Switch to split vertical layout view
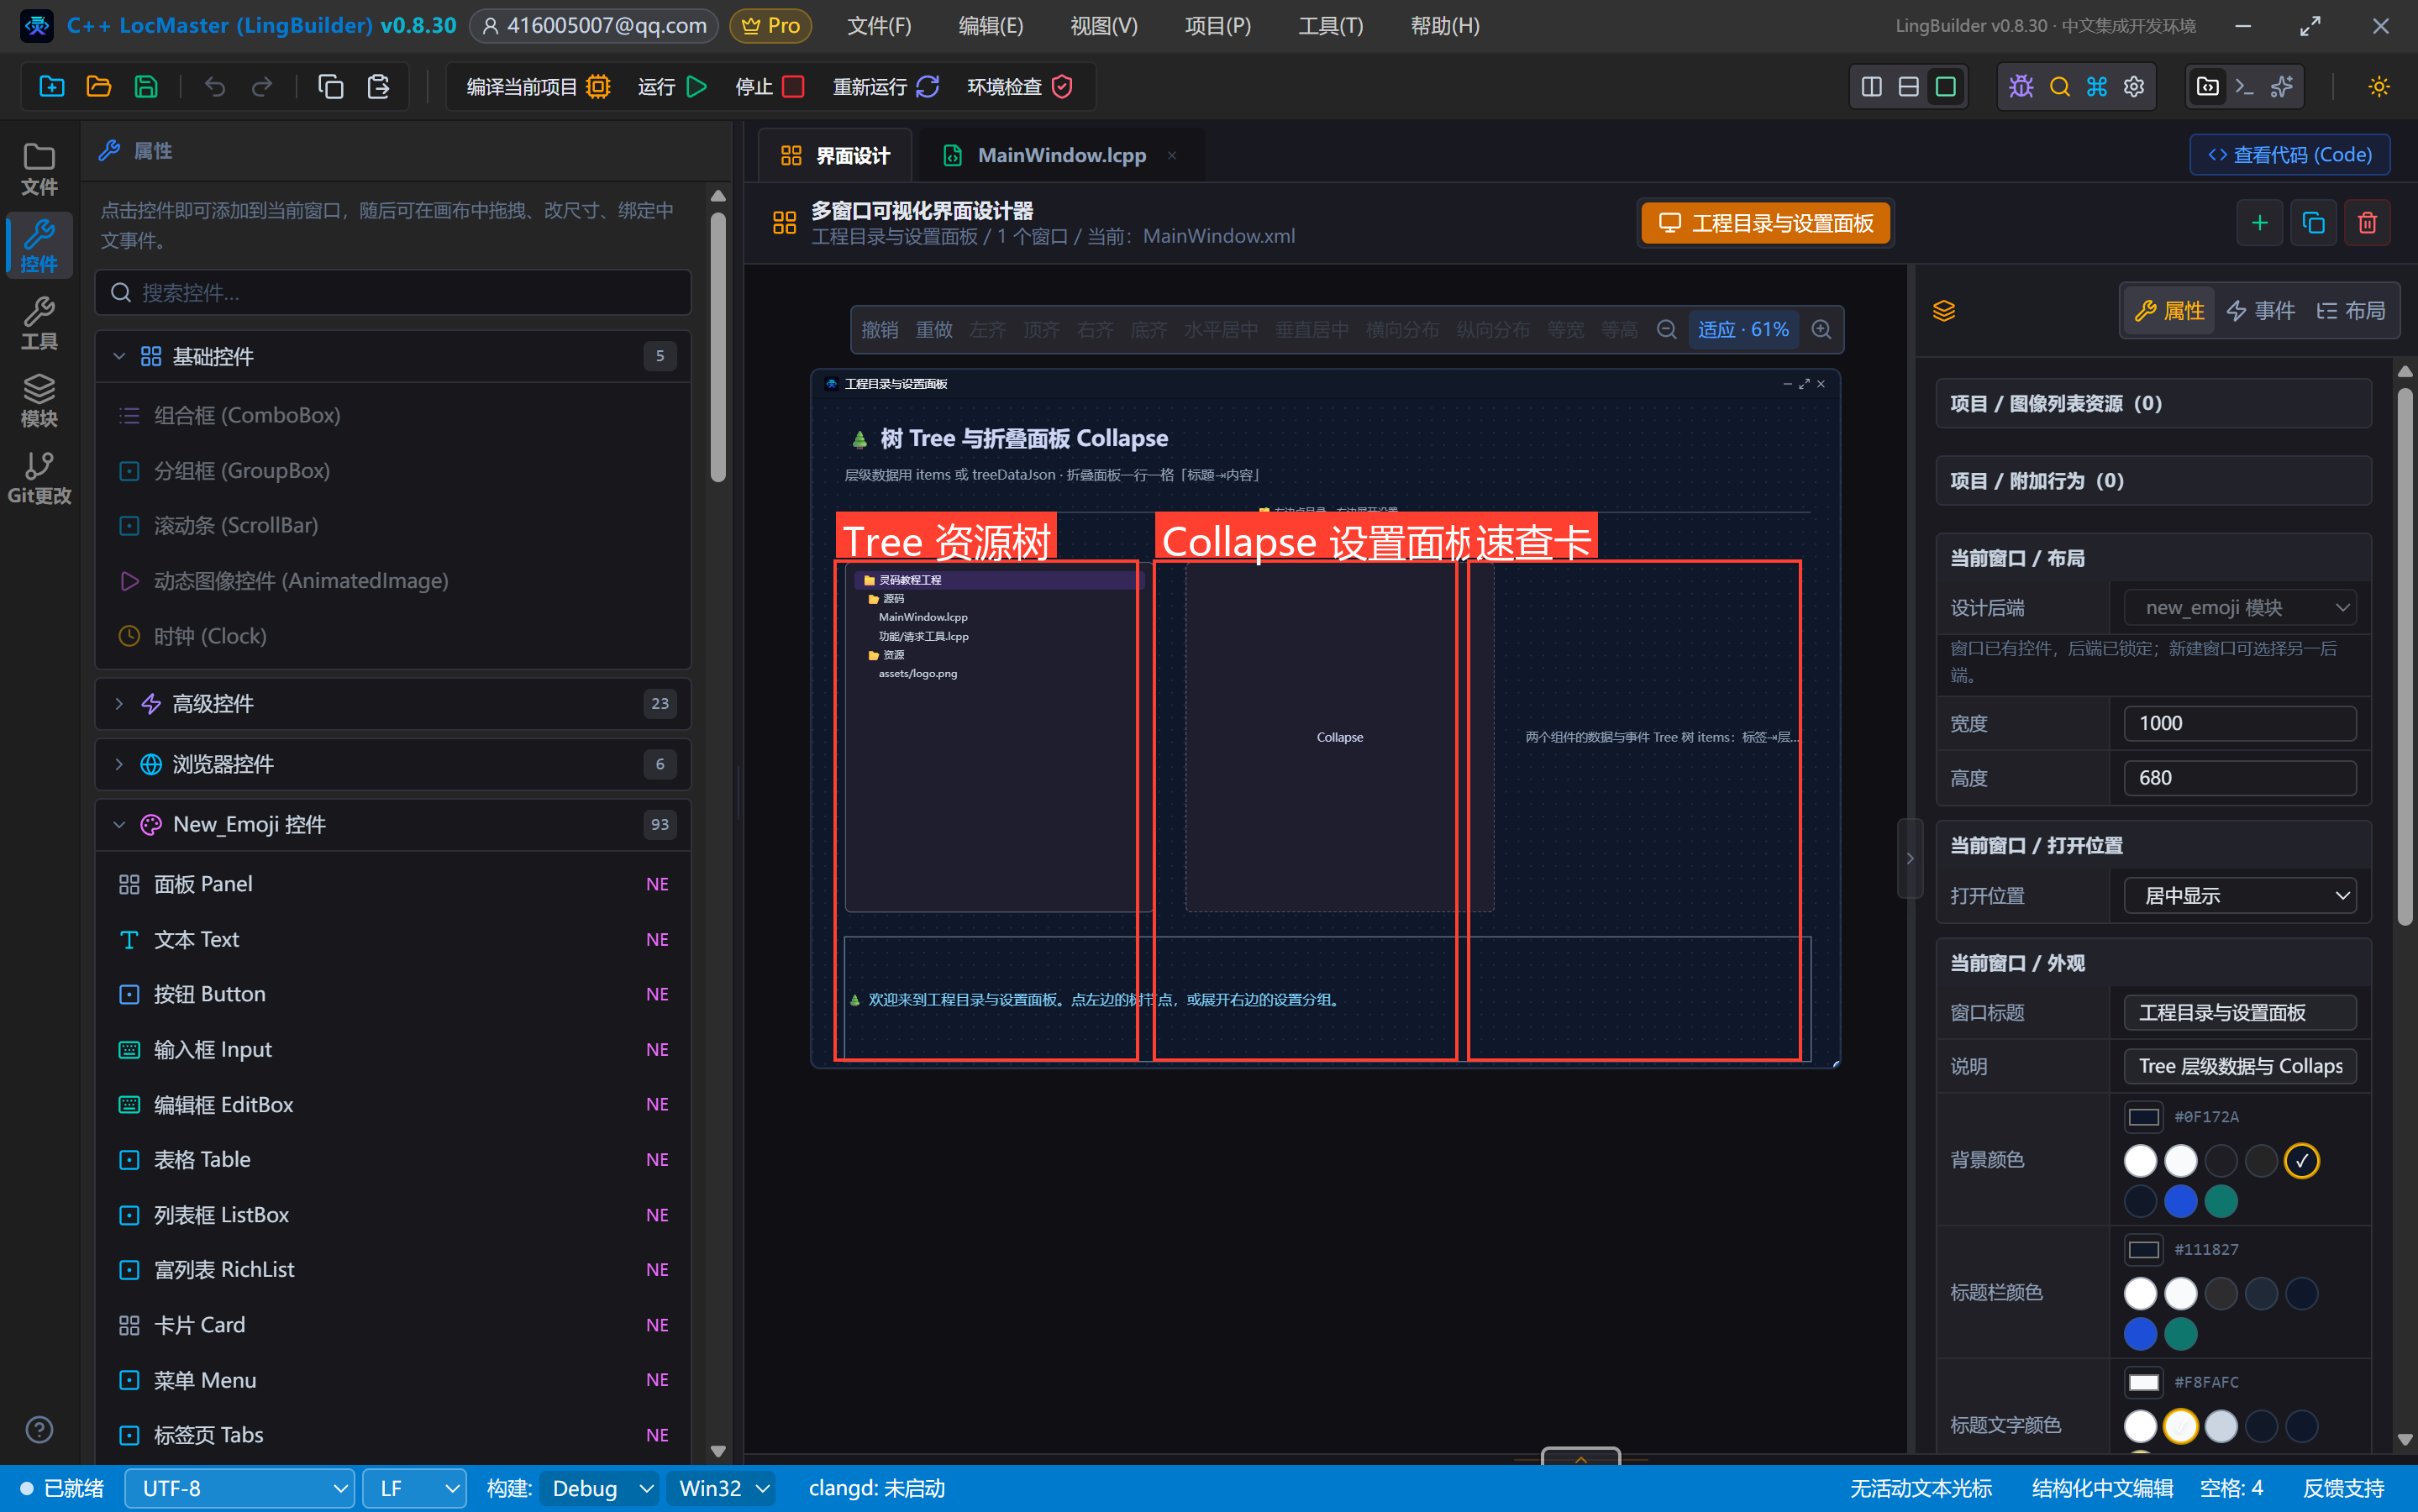The height and width of the screenshot is (1512, 2418). [1872, 87]
